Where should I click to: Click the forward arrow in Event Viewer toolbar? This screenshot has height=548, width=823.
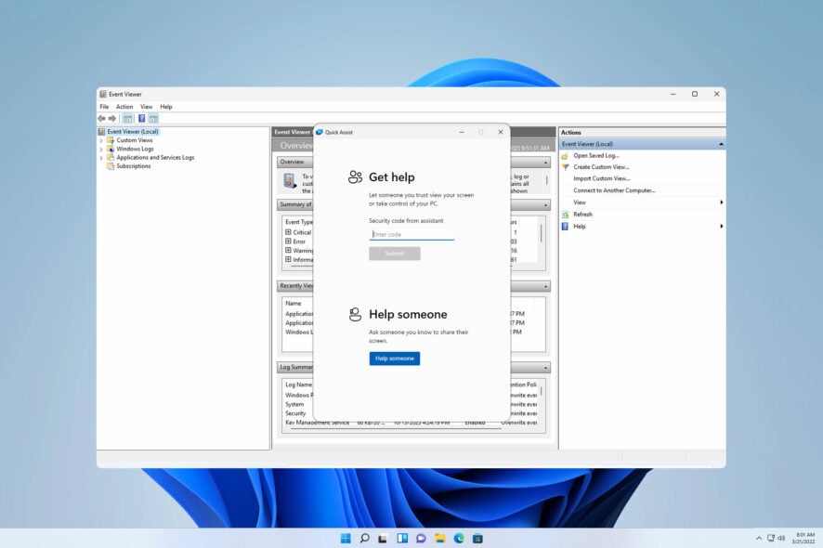(111, 118)
